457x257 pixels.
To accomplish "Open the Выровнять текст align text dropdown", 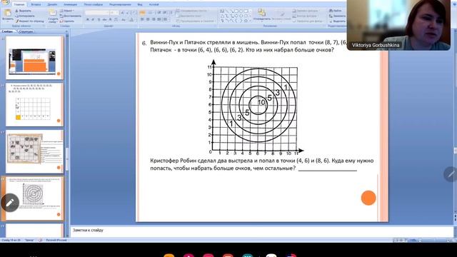I will (x=189, y=16).
